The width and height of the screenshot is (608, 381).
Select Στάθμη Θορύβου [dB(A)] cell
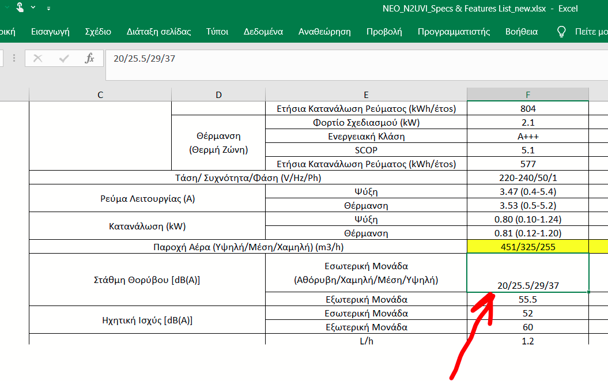(x=148, y=280)
